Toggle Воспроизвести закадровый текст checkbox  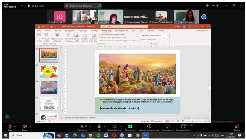100,35
